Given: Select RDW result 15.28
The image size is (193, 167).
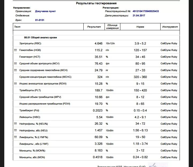Looking at the screenshot, I should 98,84.
